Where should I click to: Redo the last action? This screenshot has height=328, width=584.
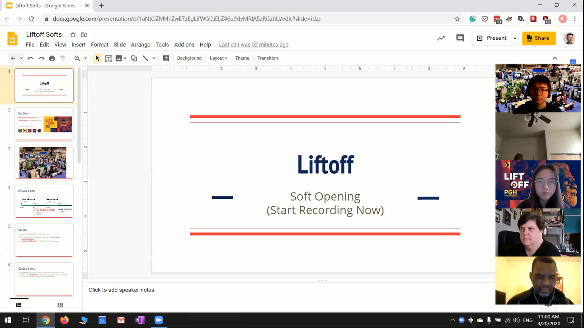pos(41,58)
